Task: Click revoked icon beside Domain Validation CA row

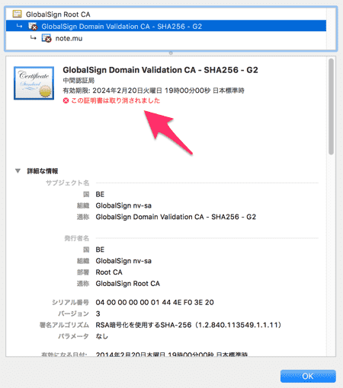Action: [33, 26]
